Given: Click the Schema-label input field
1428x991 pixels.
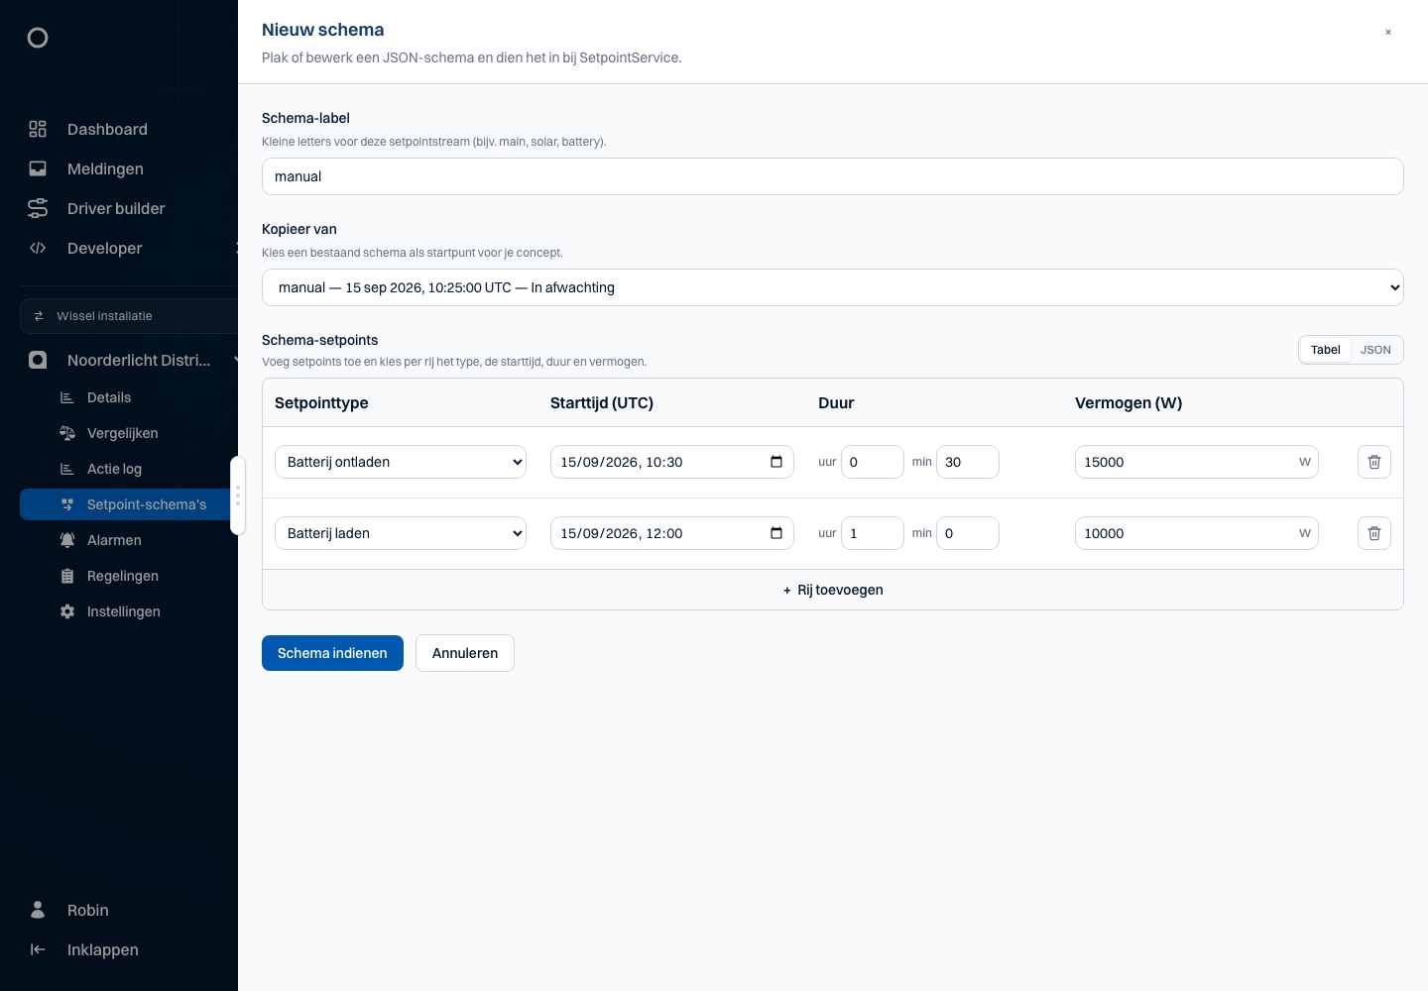Looking at the screenshot, I should click(x=833, y=176).
